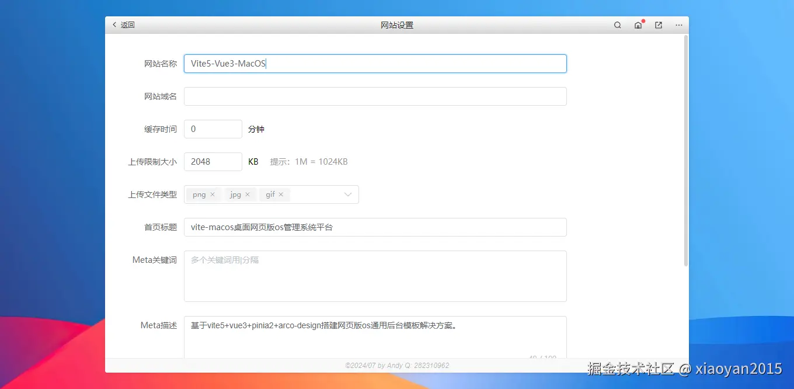The width and height of the screenshot is (794, 389).
Task: Click the open-in-new-window icon
Action: [x=658, y=25]
